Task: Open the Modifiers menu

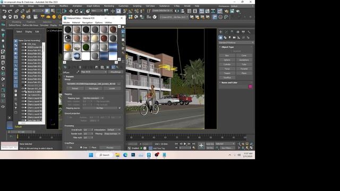Action: pos(64,6)
